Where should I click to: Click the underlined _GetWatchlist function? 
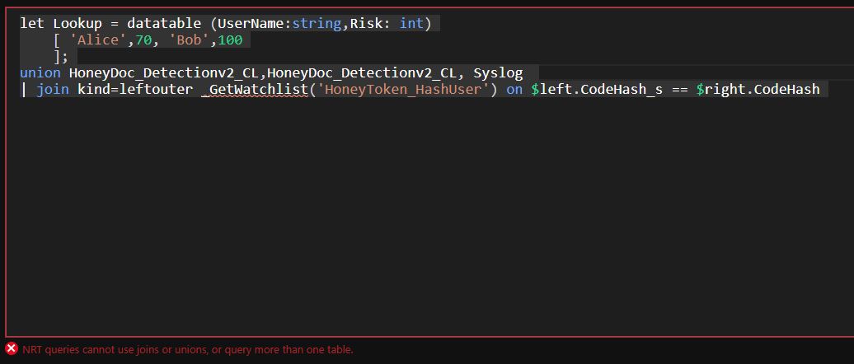coord(254,89)
